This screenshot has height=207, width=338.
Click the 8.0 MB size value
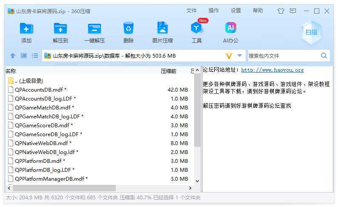pyautogui.click(x=179, y=143)
